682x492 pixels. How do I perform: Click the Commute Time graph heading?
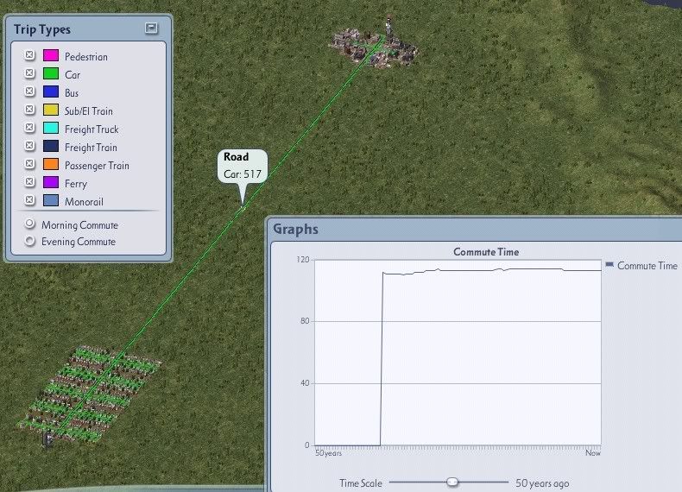pyautogui.click(x=486, y=252)
